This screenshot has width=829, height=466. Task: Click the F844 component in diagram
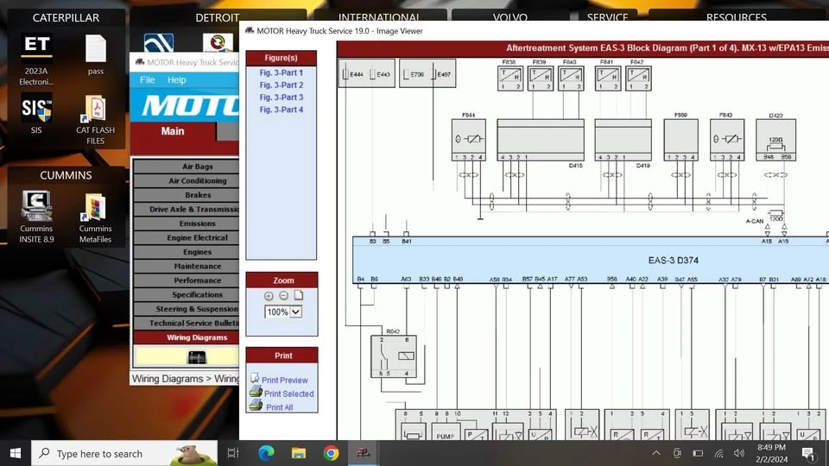[468, 139]
